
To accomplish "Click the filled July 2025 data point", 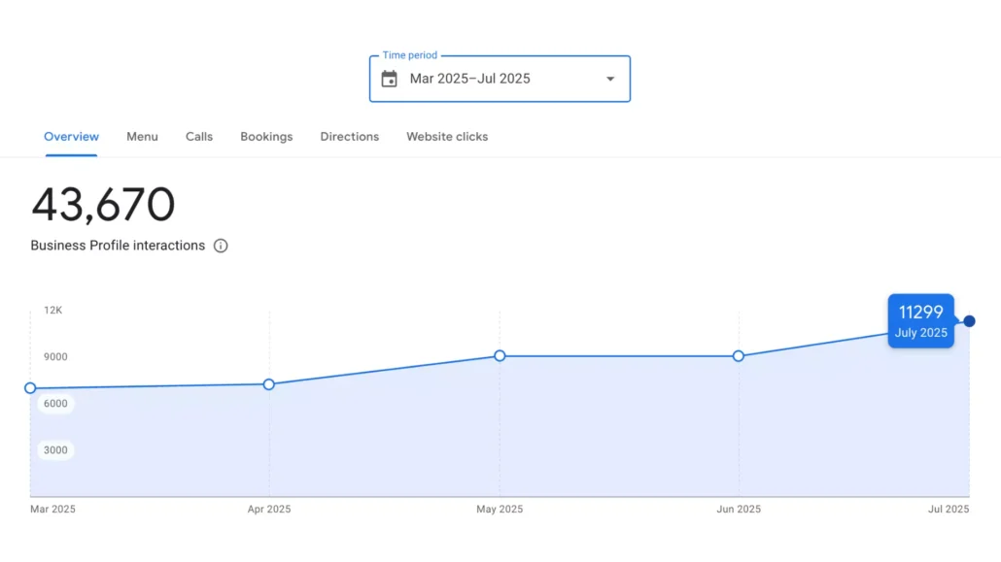I will click(x=969, y=321).
